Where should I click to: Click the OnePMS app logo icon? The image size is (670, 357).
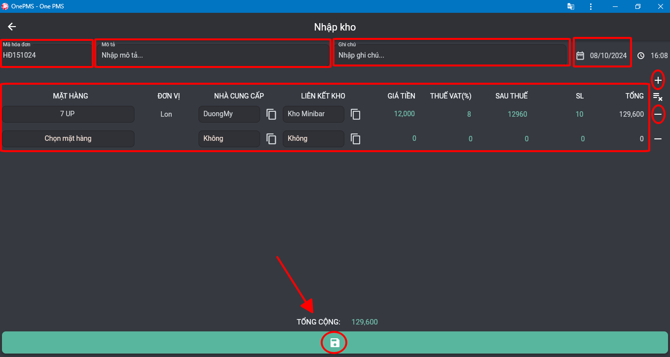click(5, 6)
